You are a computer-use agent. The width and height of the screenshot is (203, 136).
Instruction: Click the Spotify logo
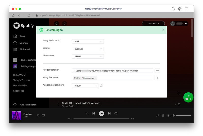tap(24, 25)
